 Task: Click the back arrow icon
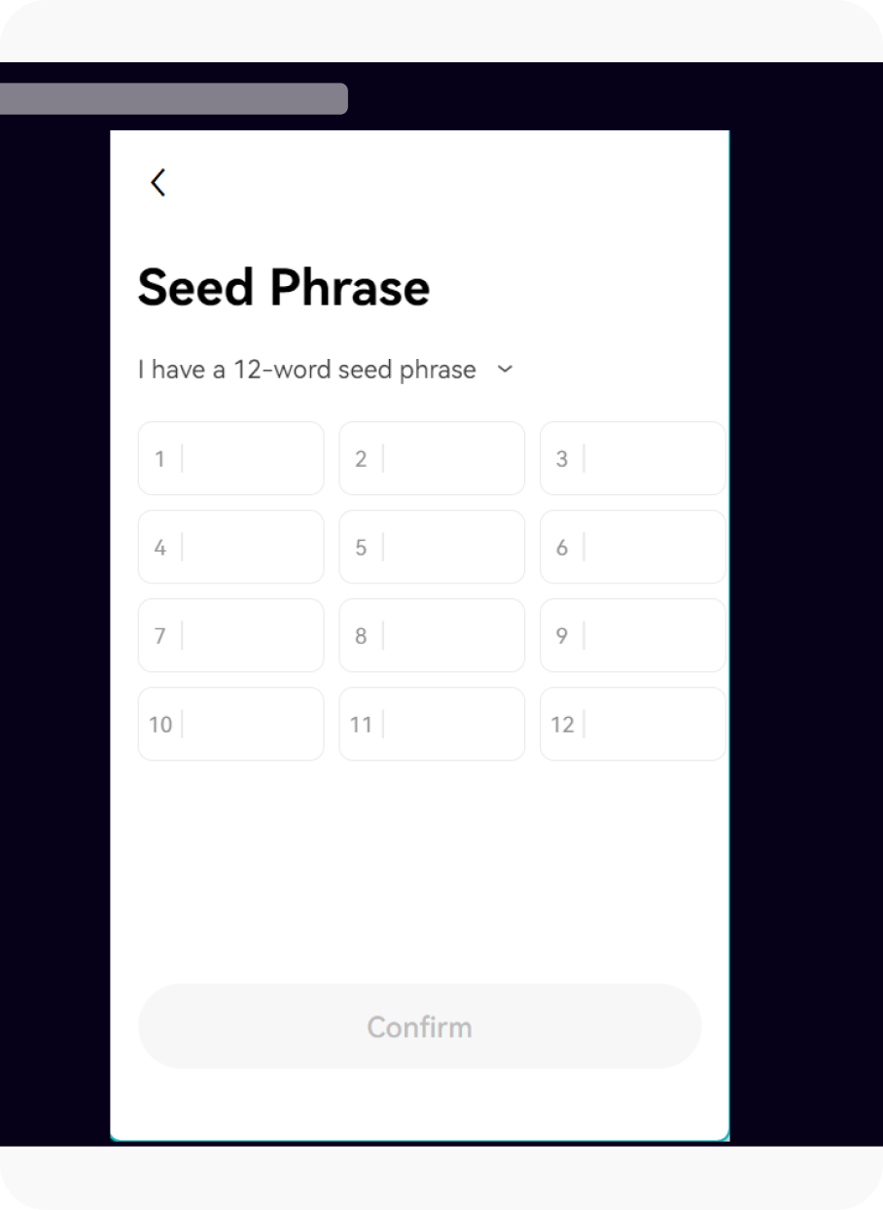click(x=158, y=182)
